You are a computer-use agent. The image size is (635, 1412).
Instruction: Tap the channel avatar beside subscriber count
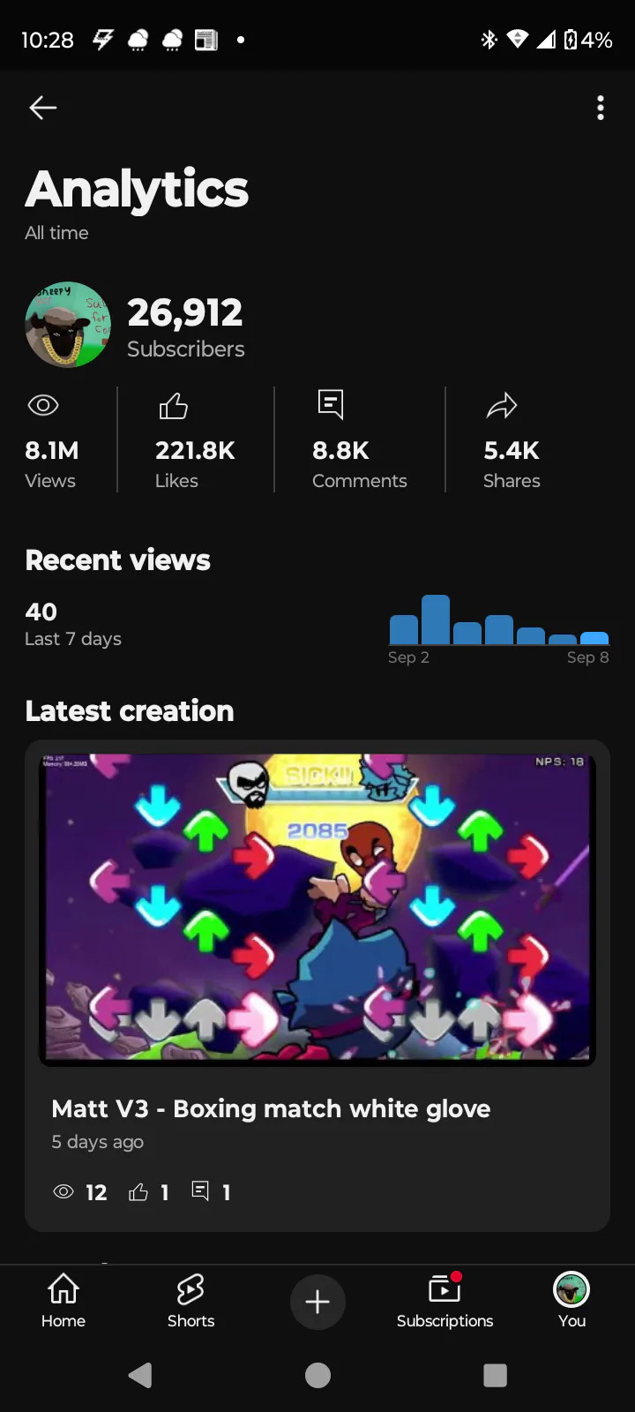point(68,325)
